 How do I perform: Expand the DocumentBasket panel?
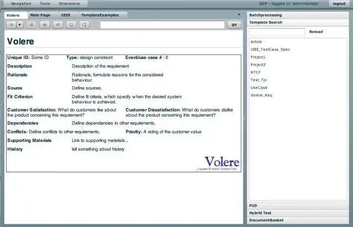(x=298, y=220)
